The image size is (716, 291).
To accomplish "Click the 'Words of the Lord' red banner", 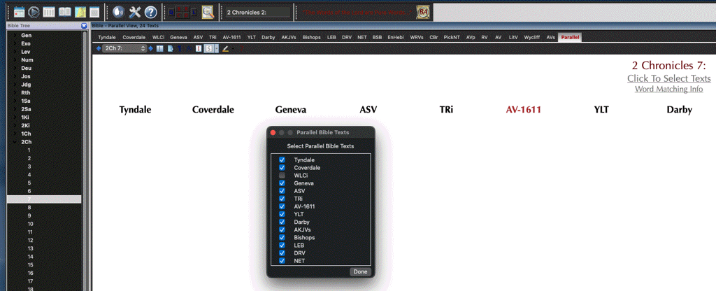I will [356, 13].
